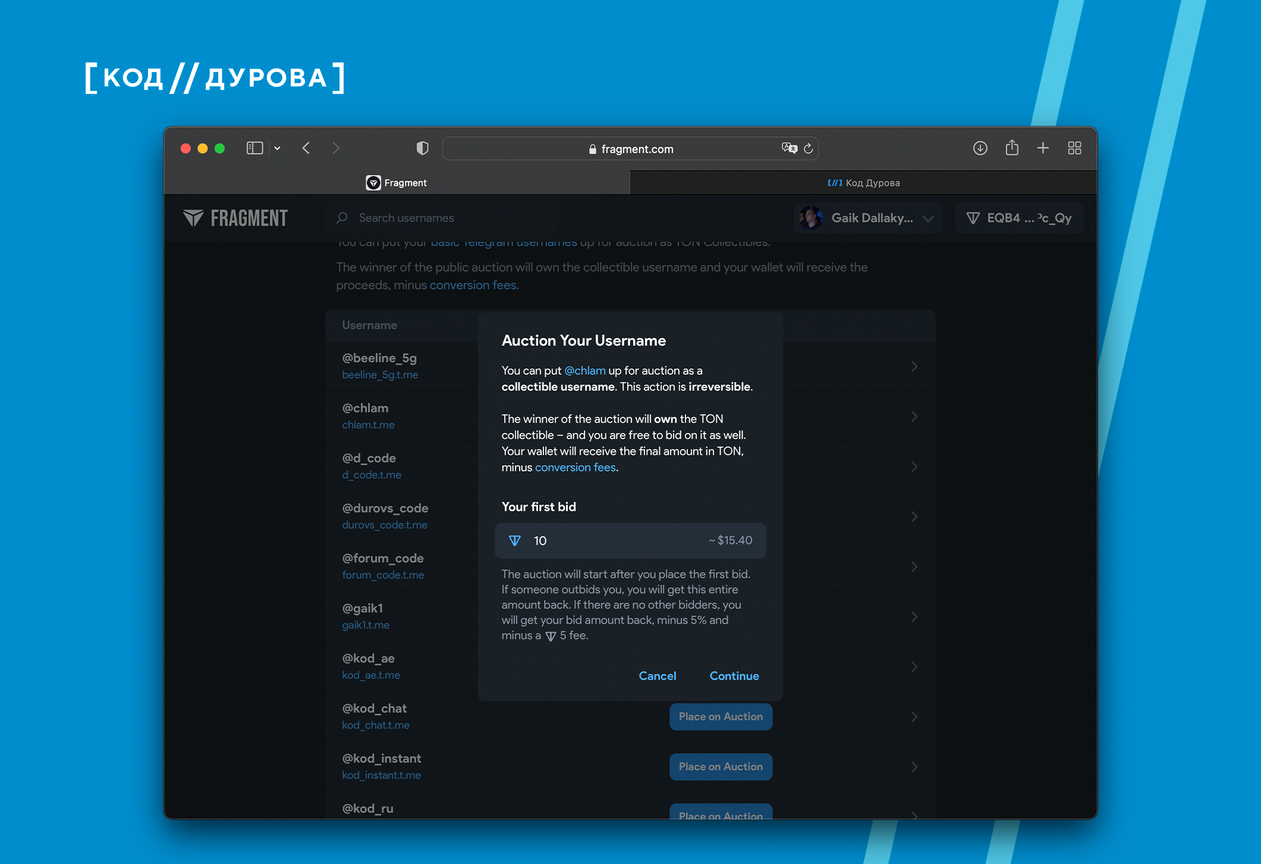
Task: Show tab overview grid icon
Action: coord(1074,148)
